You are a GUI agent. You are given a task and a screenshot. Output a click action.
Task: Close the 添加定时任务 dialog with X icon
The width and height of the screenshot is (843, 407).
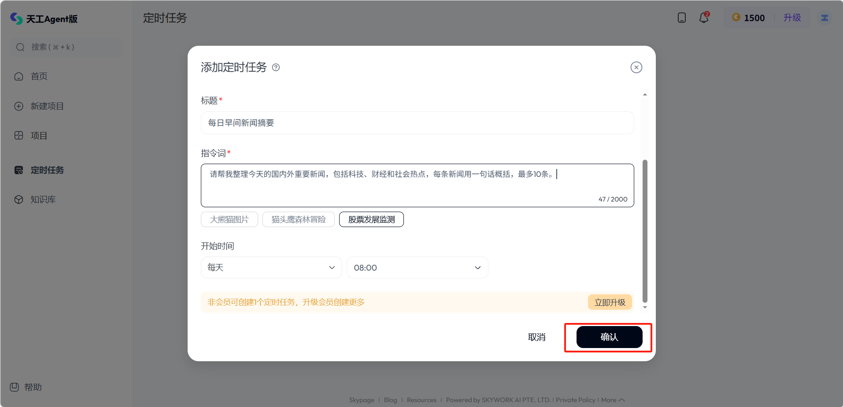pyautogui.click(x=636, y=67)
